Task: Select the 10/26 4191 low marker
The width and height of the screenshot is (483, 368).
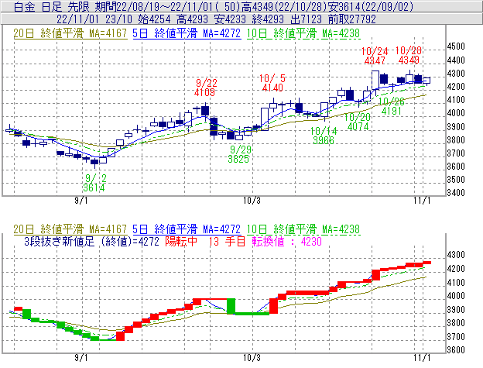Action: pos(392,106)
